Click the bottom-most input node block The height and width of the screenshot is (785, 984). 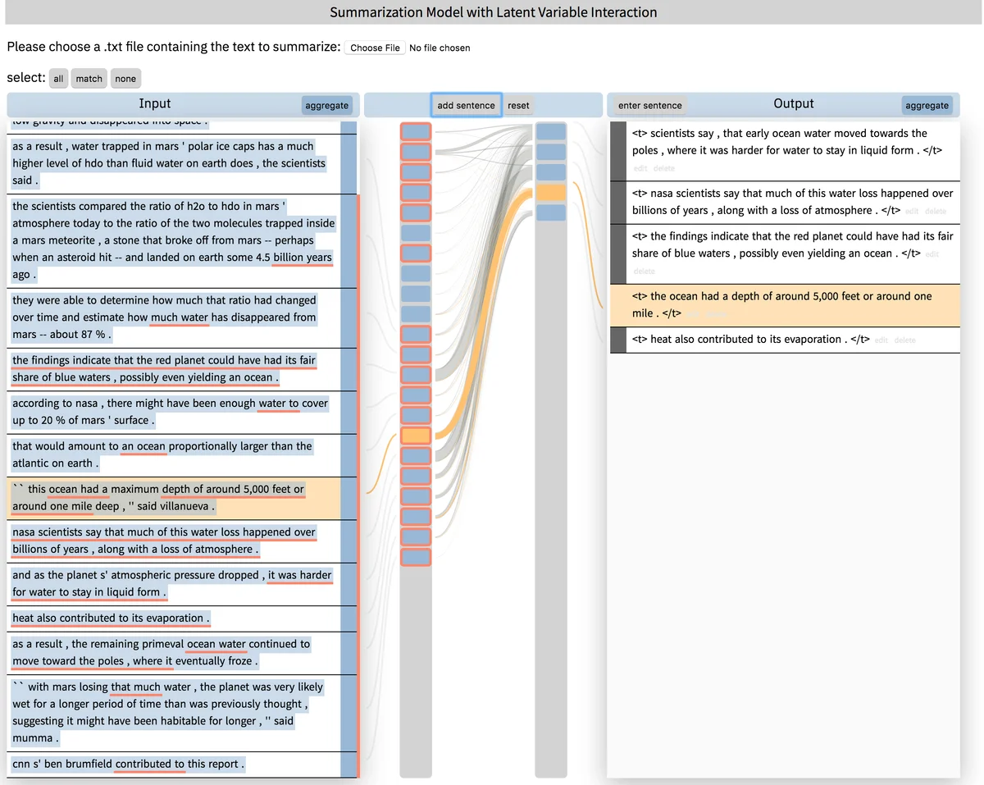416,557
